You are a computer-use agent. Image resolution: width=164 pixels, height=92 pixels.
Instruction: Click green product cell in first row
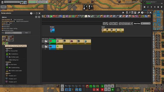pos(52,42)
